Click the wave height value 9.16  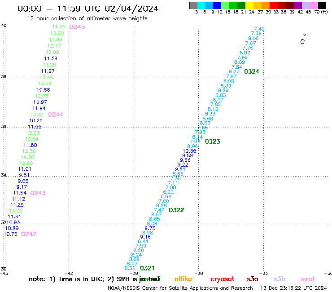145,237
